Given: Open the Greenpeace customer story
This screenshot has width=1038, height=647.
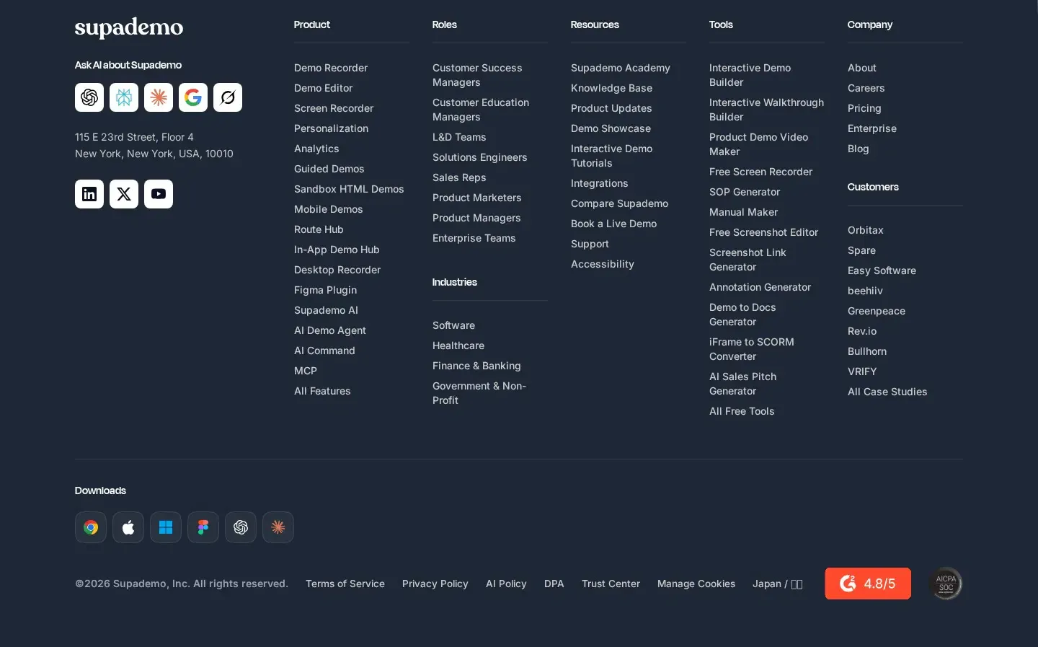Looking at the screenshot, I should 877,311.
